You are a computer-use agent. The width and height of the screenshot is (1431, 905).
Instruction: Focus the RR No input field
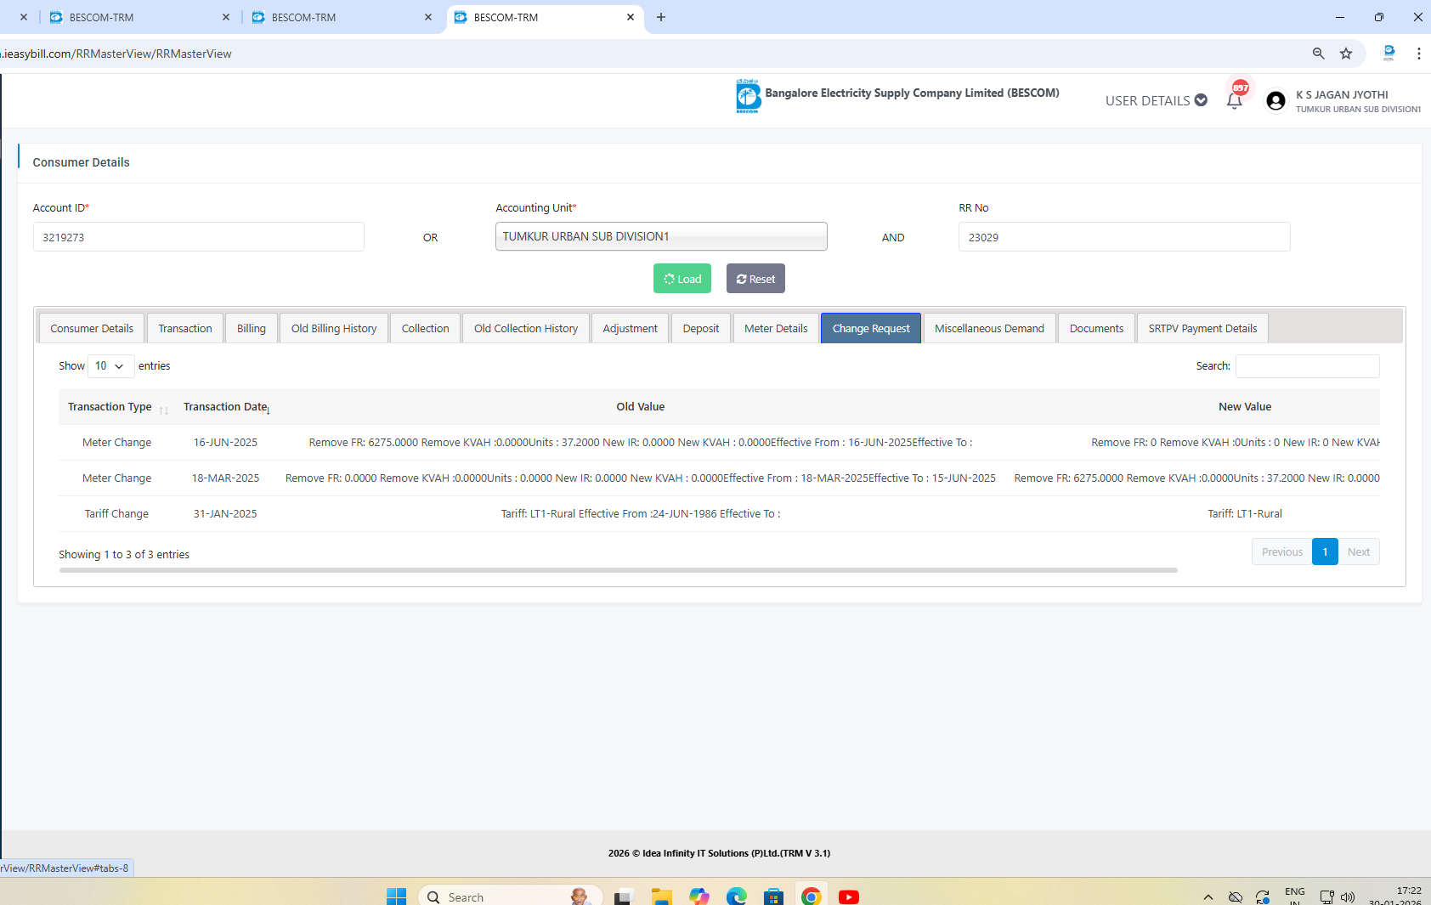click(x=1124, y=237)
